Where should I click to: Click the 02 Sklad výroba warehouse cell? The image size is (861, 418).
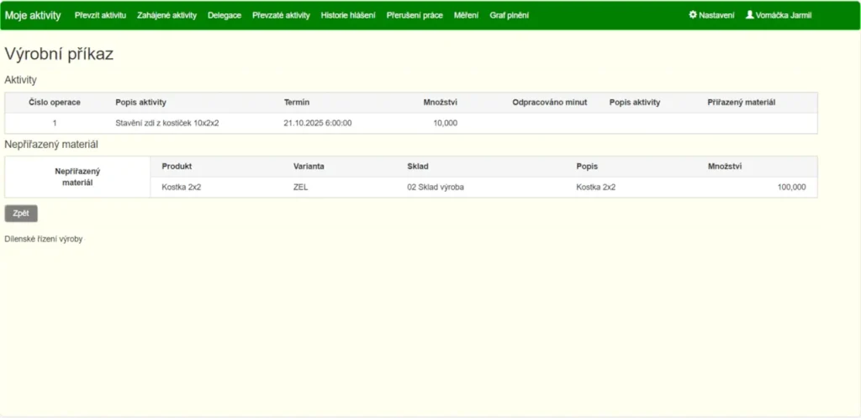coord(435,188)
